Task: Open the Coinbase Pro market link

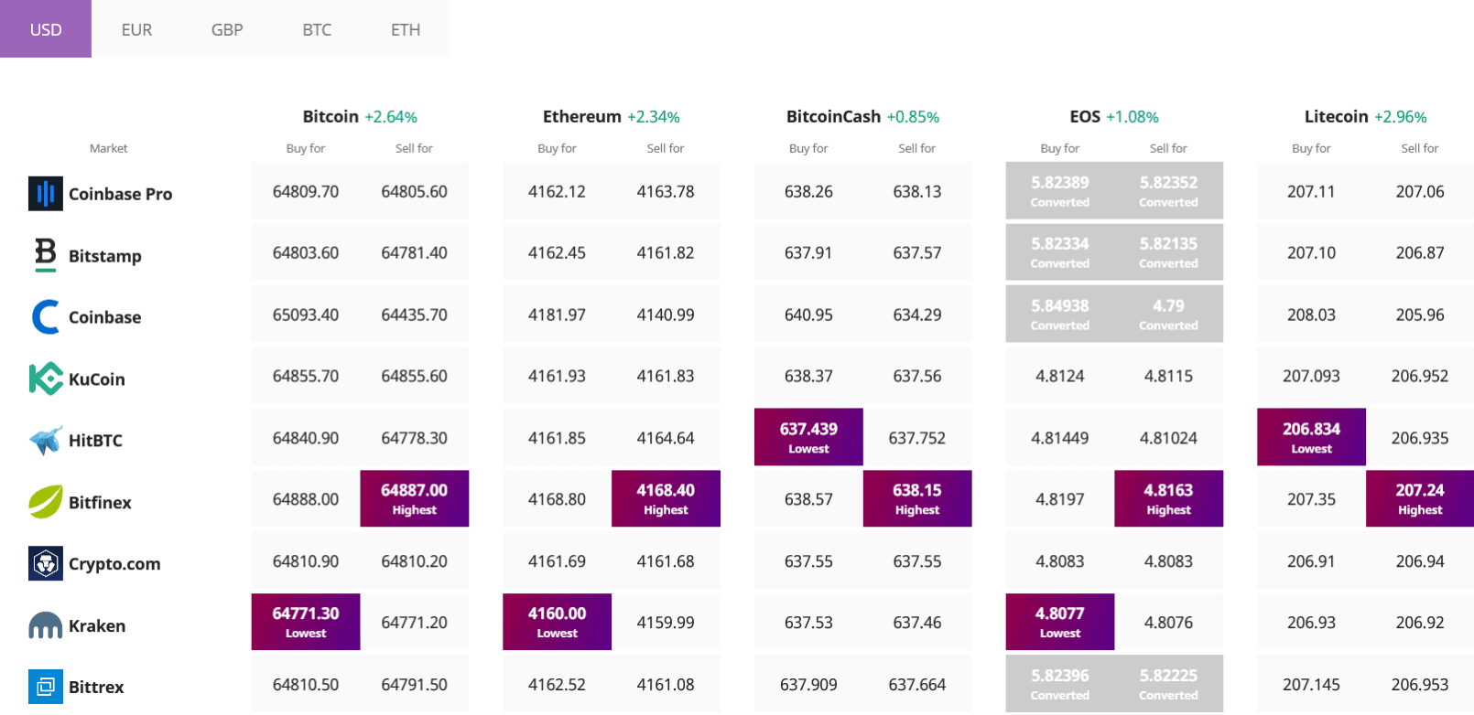Action: tap(120, 194)
